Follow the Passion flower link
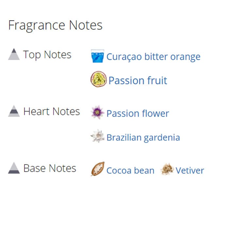 138,114
